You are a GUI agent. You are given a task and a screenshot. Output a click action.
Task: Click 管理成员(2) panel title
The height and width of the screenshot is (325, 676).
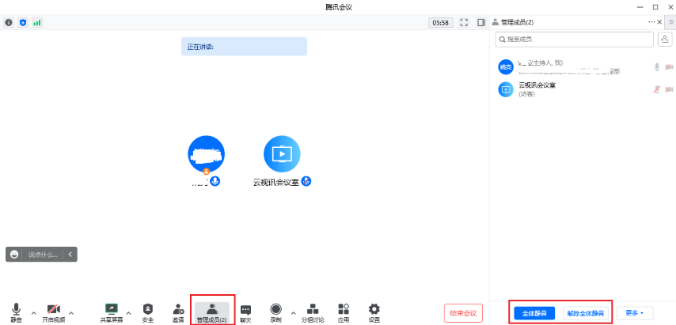coord(518,22)
